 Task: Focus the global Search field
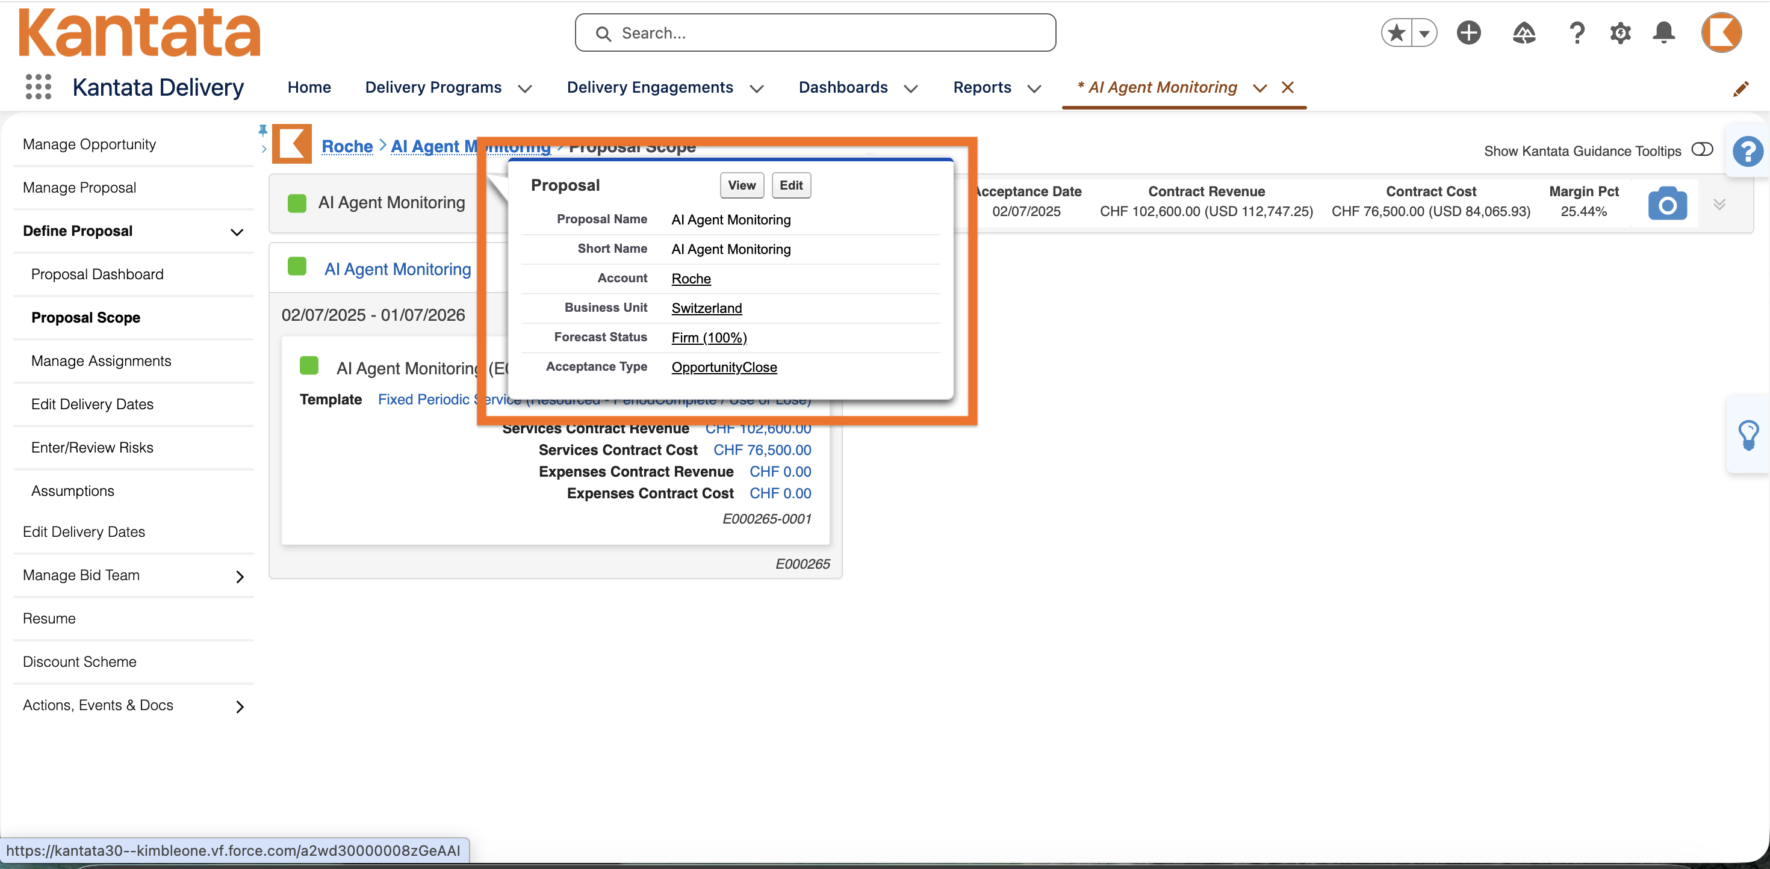(815, 33)
